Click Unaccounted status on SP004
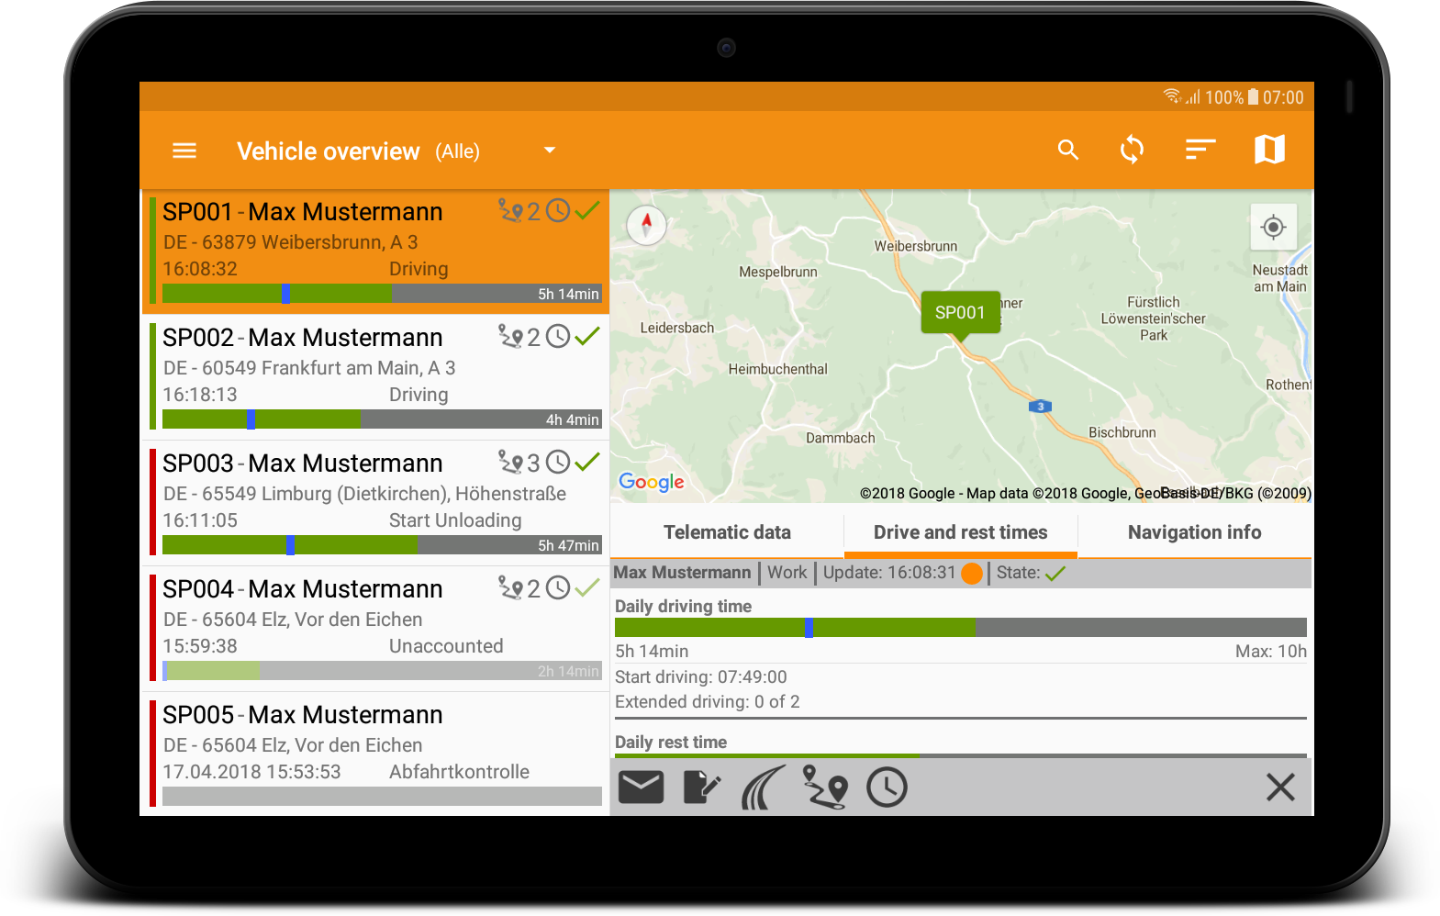This screenshot has width=1440, height=916. tap(446, 646)
